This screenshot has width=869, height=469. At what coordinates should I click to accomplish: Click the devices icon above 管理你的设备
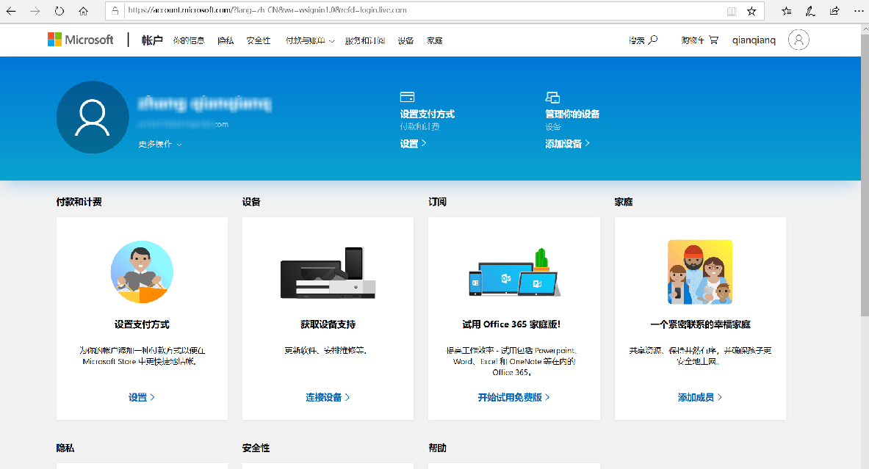click(x=552, y=98)
